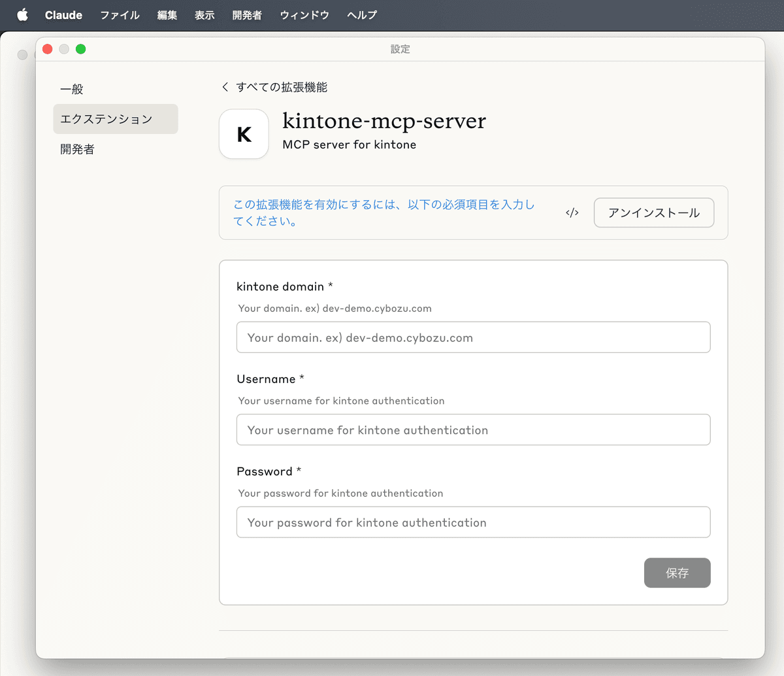Open the 開発者 menu in menu bar
The height and width of the screenshot is (676, 784).
[247, 14]
